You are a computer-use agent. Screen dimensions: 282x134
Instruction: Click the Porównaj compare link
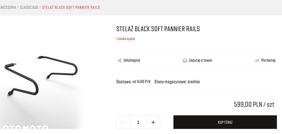pyautogui.click(x=268, y=60)
